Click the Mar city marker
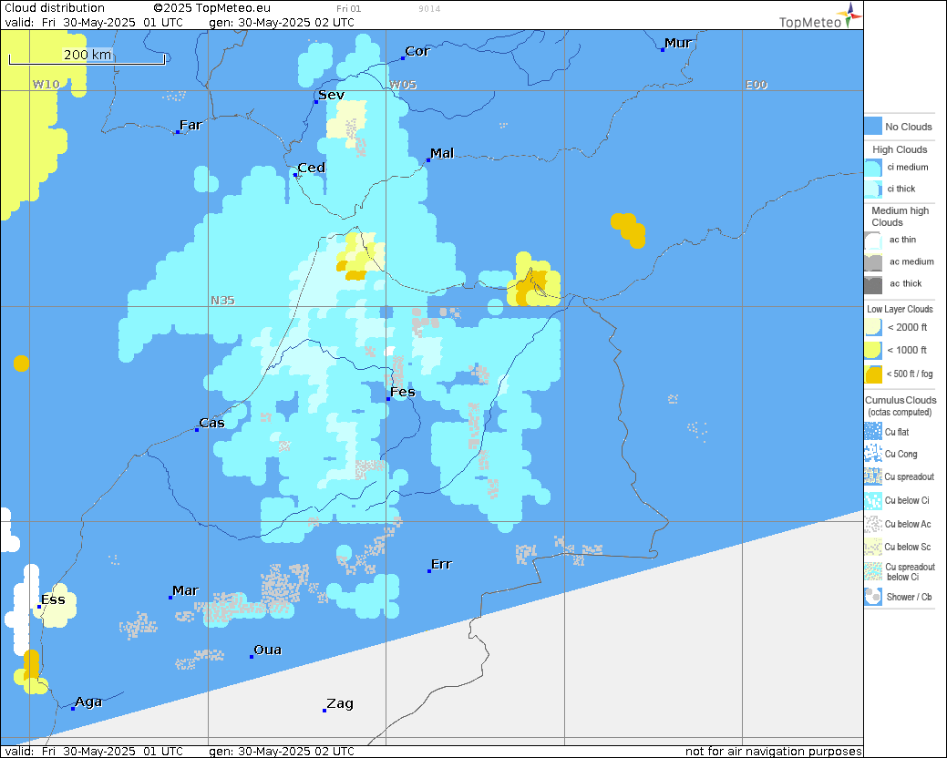 point(170,598)
